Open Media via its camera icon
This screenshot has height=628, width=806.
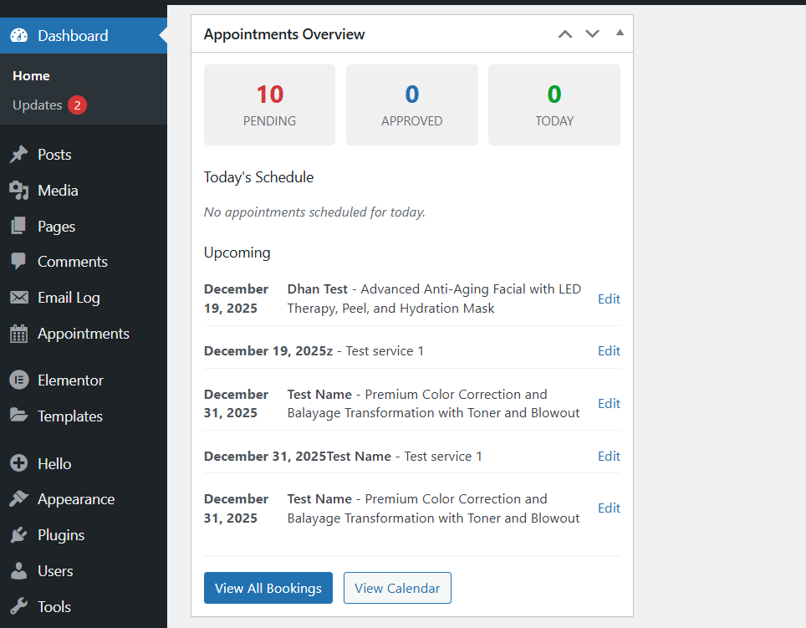(19, 190)
